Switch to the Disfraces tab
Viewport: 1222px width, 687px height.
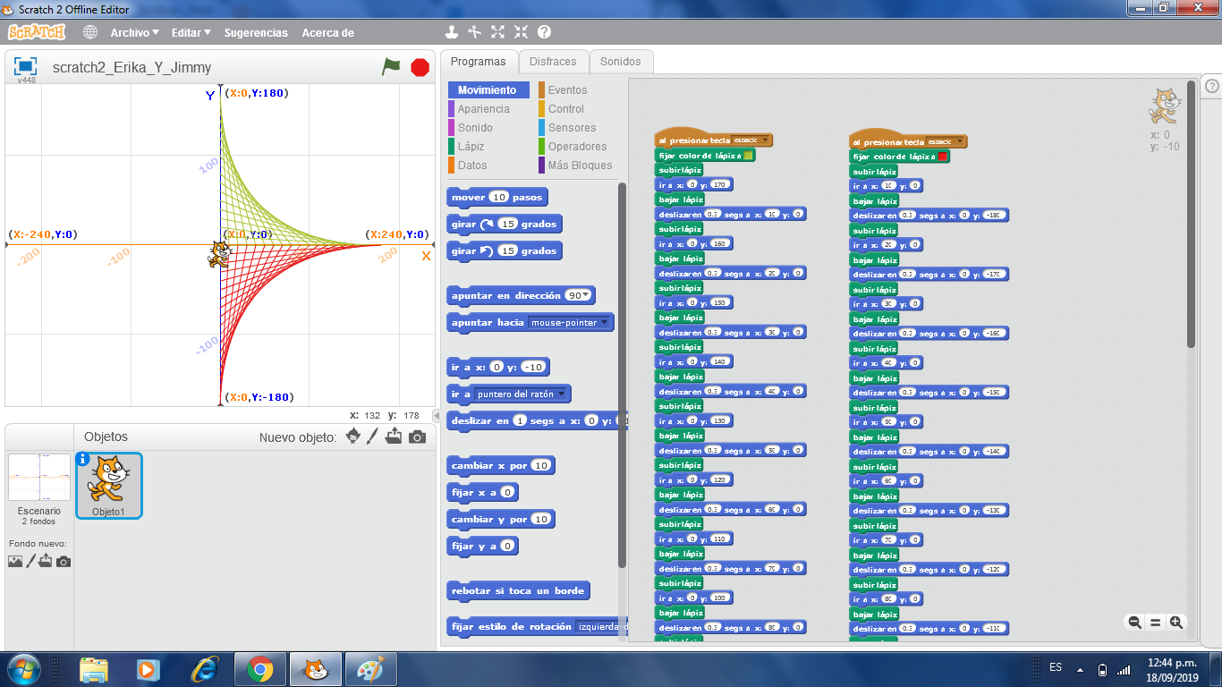pos(554,61)
